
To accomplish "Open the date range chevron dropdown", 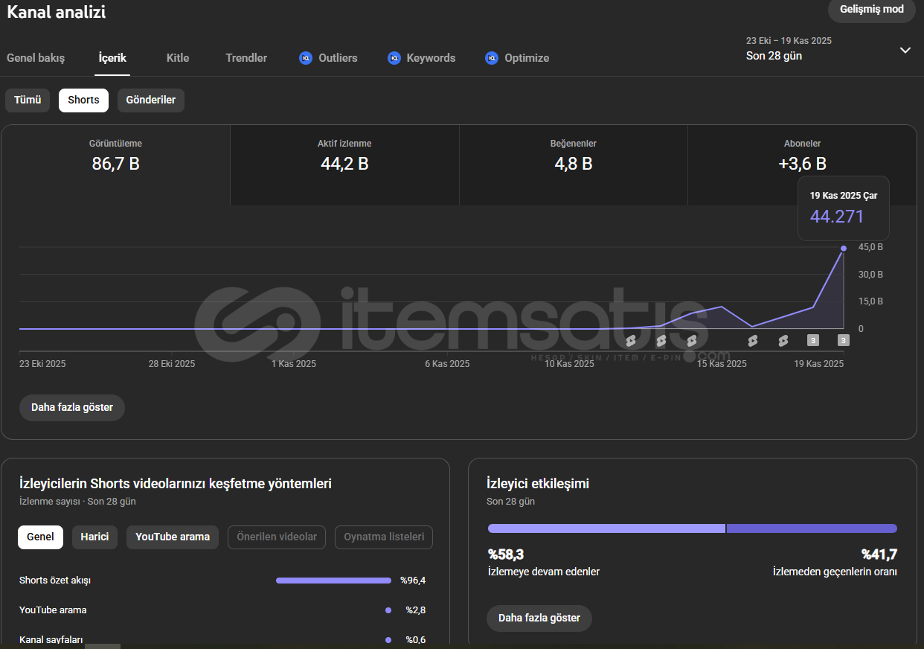I will (x=905, y=51).
